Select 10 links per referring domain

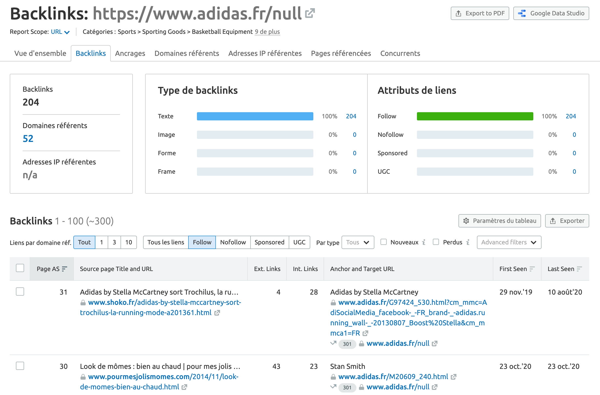click(129, 242)
